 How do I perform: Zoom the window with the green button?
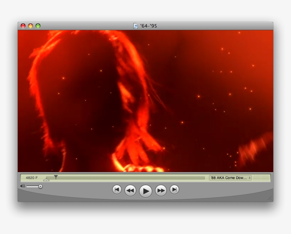[38, 26]
